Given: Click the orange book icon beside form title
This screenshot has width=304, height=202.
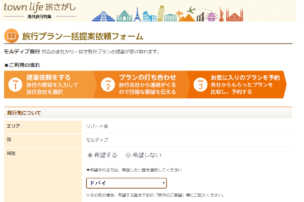Looking at the screenshot, I should coord(11,36).
